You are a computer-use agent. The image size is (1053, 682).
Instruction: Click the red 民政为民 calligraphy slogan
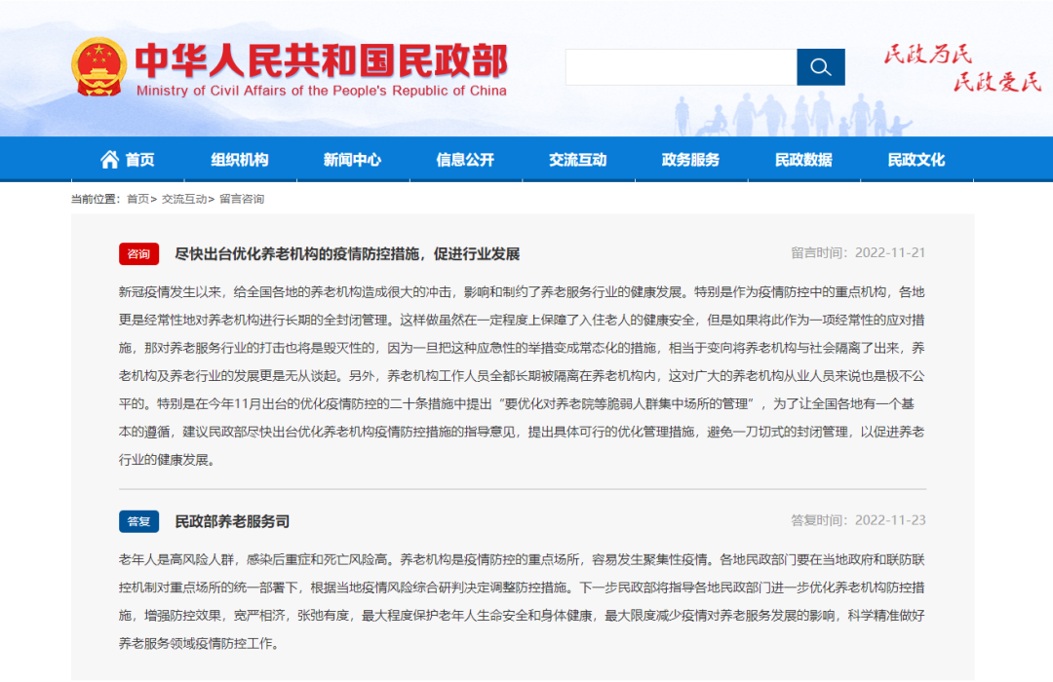(927, 55)
